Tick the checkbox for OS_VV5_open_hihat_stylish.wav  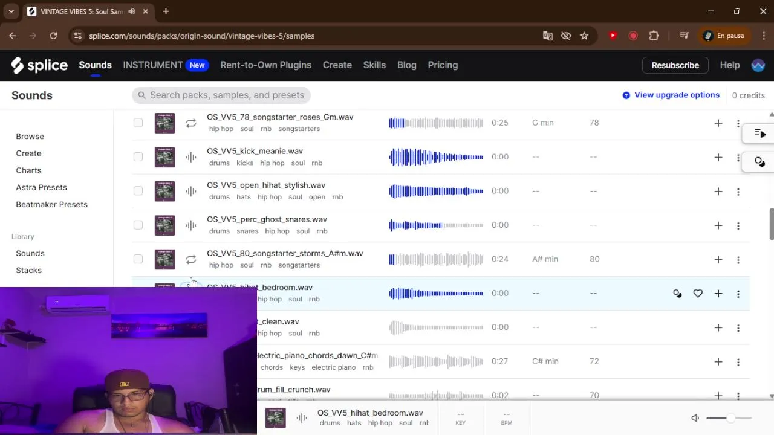138,191
